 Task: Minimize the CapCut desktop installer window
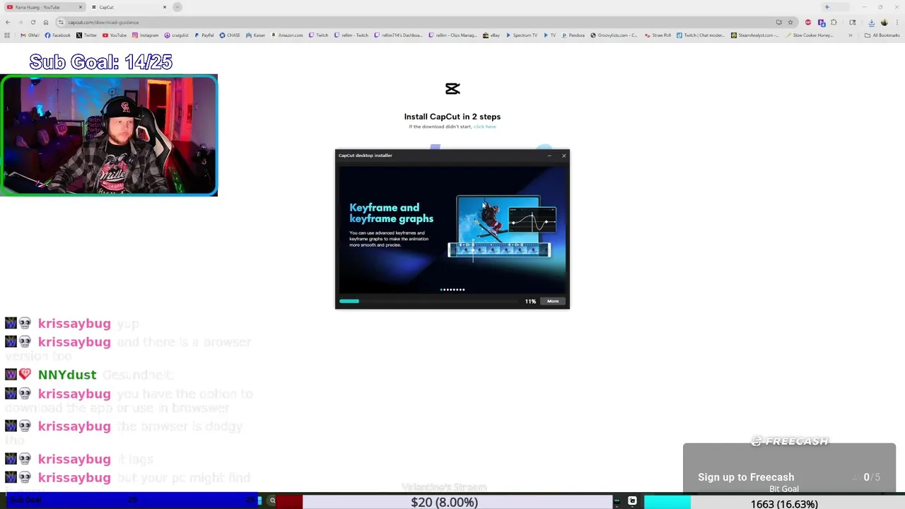tap(549, 156)
